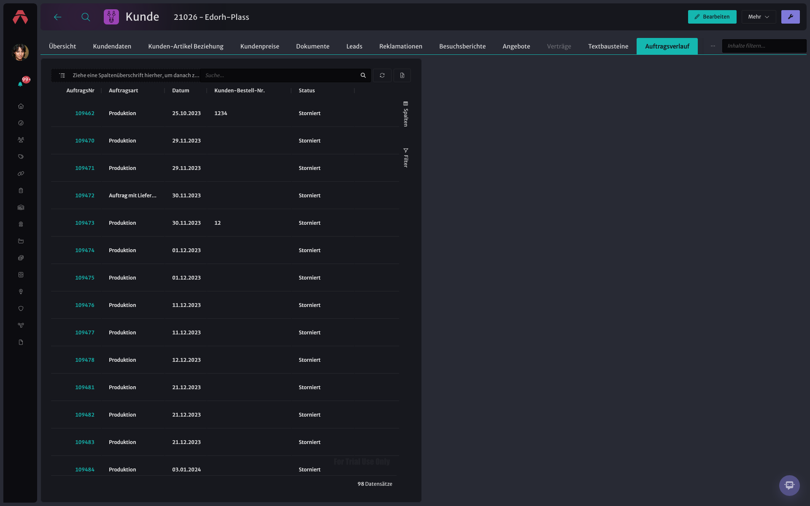Open the factory icon in sidebar
The image size is (810, 506).
coord(21,241)
